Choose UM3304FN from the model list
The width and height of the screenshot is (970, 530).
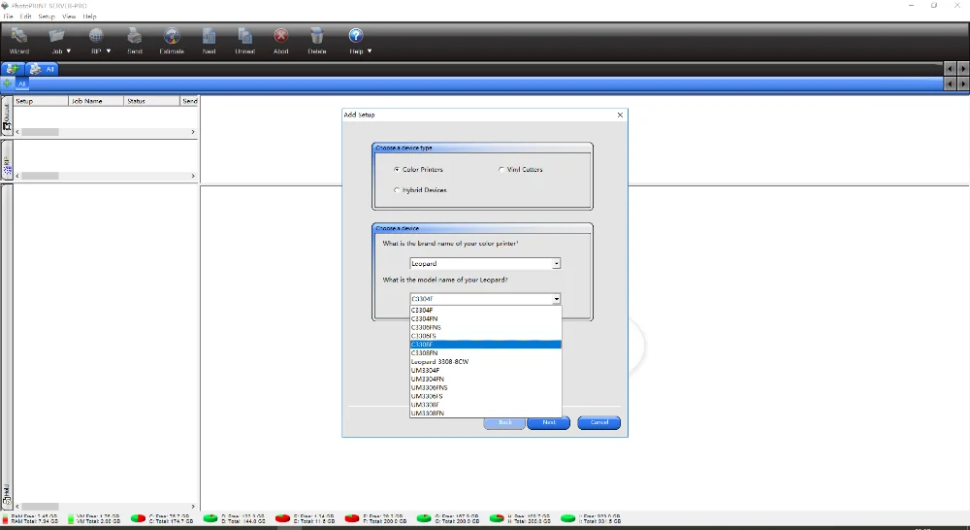click(486, 379)
